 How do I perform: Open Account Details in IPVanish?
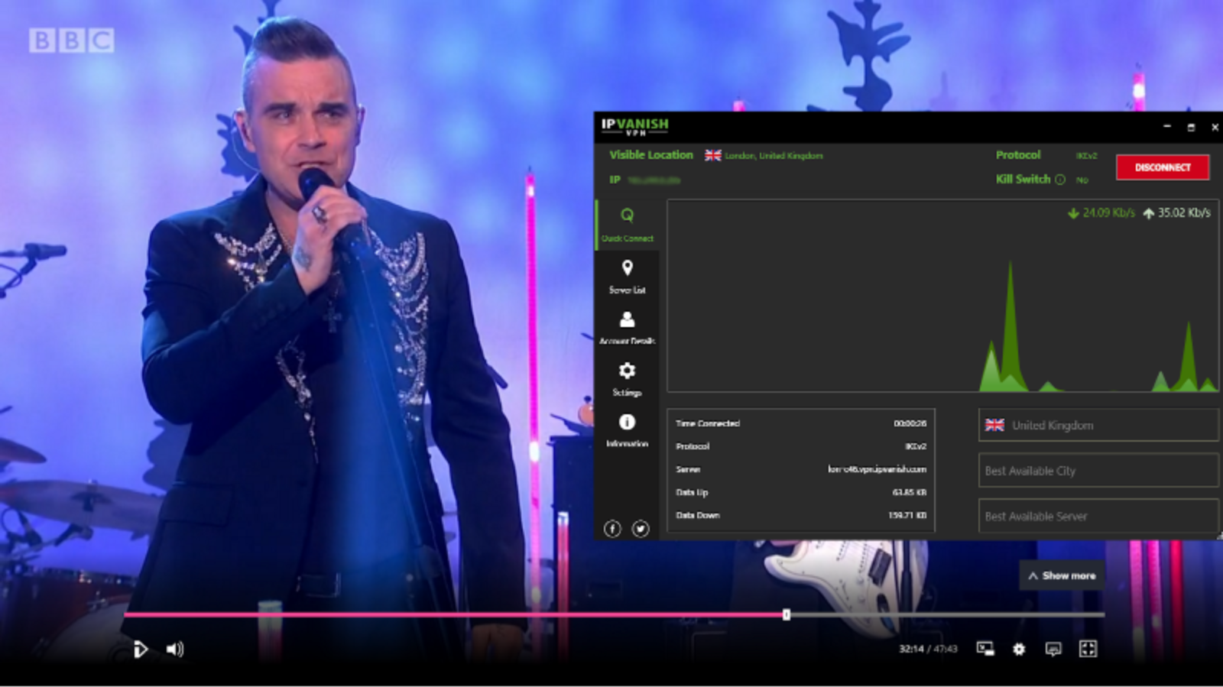coord(627,328)
